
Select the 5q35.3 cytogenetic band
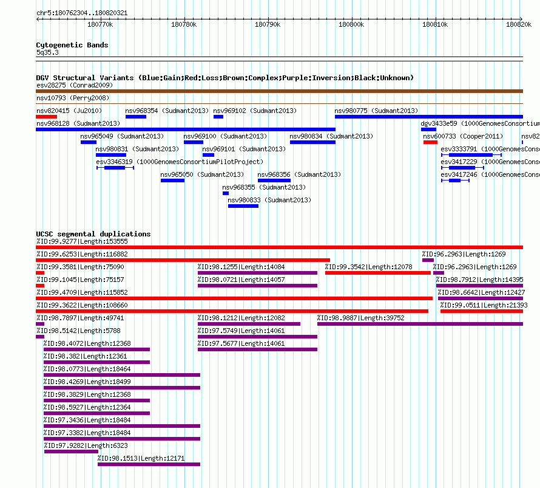[47, 52]
